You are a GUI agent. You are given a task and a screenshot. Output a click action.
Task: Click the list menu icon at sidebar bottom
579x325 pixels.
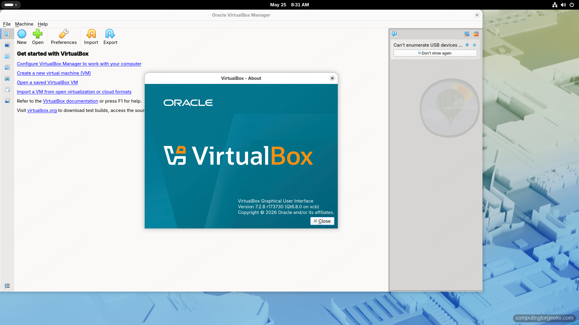(x=7, y=286)
